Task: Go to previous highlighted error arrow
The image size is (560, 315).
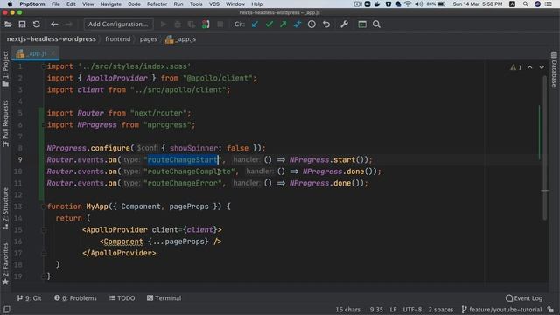Action: 530,67
